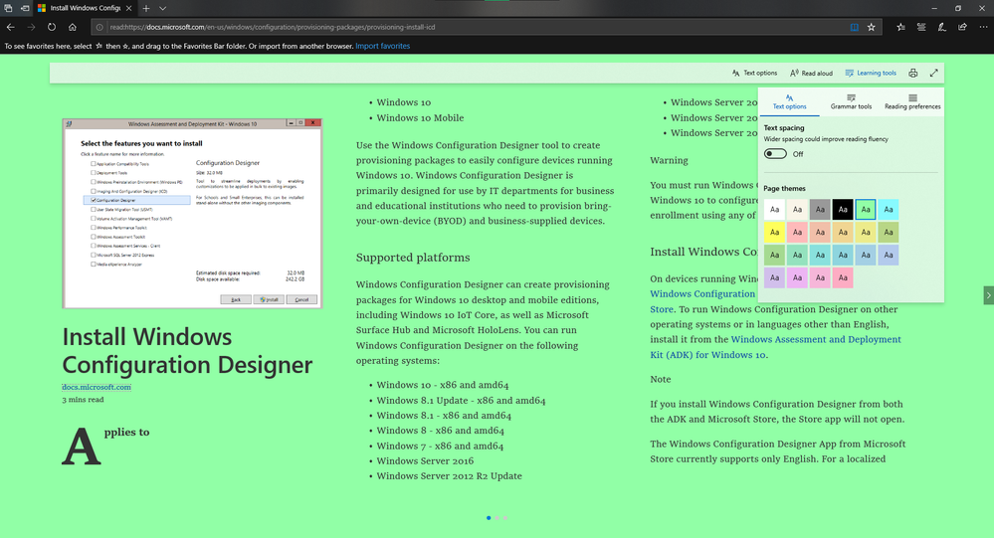View site information icon in address bar
Image resolution: width=994 pixels, height=538 pixels.
pos(99,27)
